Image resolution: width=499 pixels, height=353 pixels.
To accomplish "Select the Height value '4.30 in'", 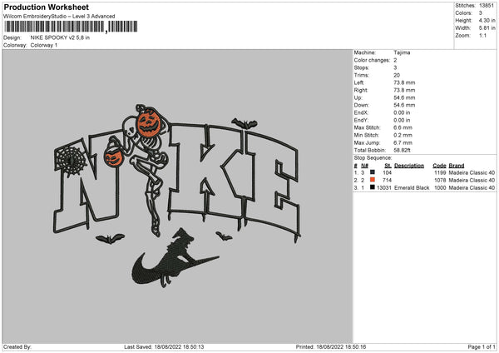I will click(487, 20).
